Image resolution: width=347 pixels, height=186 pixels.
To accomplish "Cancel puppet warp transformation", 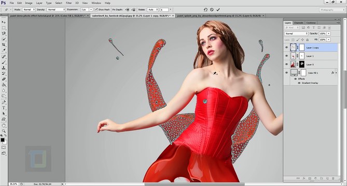I will point(212,10).
